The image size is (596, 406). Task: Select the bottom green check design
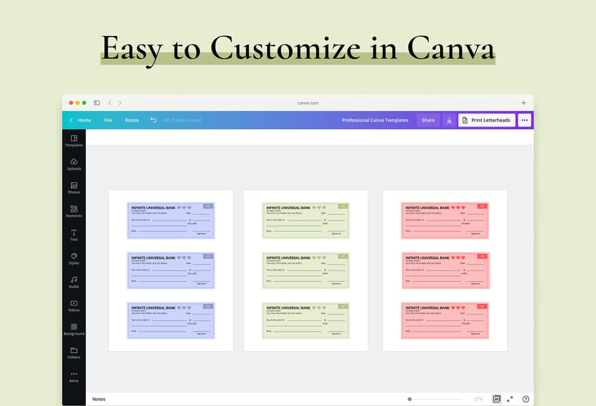pyautogui.click(x=305, y=320)
